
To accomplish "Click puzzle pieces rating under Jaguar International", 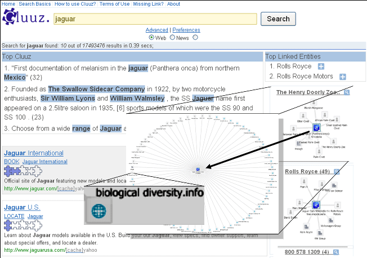I will pyautogui.click(x=20, y=172).
